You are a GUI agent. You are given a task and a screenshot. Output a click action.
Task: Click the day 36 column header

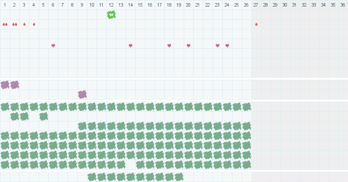pyautogui.click(x=343, y=5)
